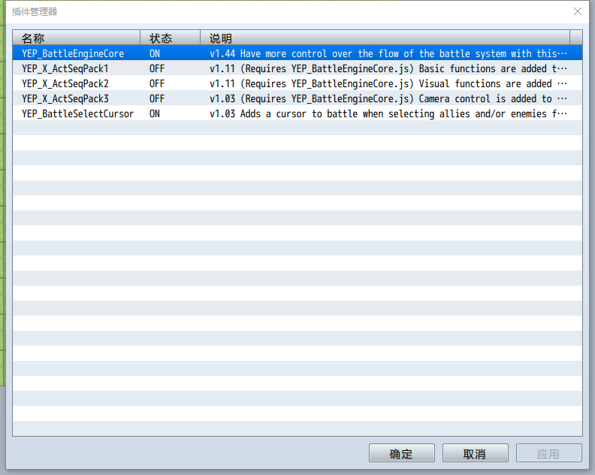
Task: Click the v1.44 battle system description
Action: (388, 53)
